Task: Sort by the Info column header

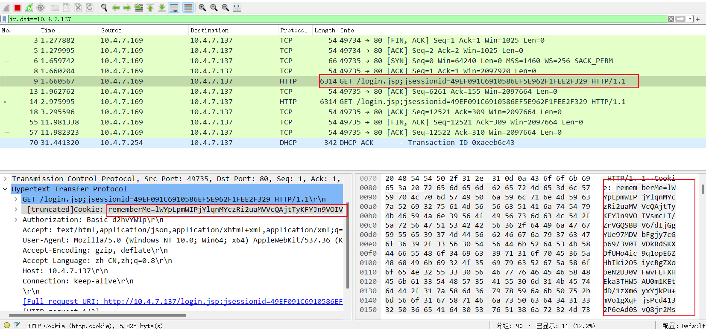Action: coord(522,30)
